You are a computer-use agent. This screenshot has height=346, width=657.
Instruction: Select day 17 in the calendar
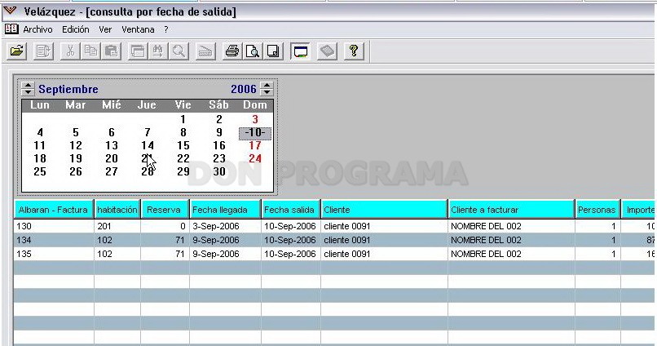pyautogui.click(x=255, y=145)
